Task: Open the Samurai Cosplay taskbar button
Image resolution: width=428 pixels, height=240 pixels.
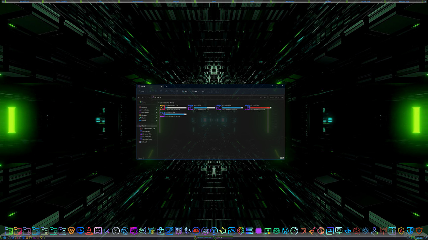Action: (204, 238)
